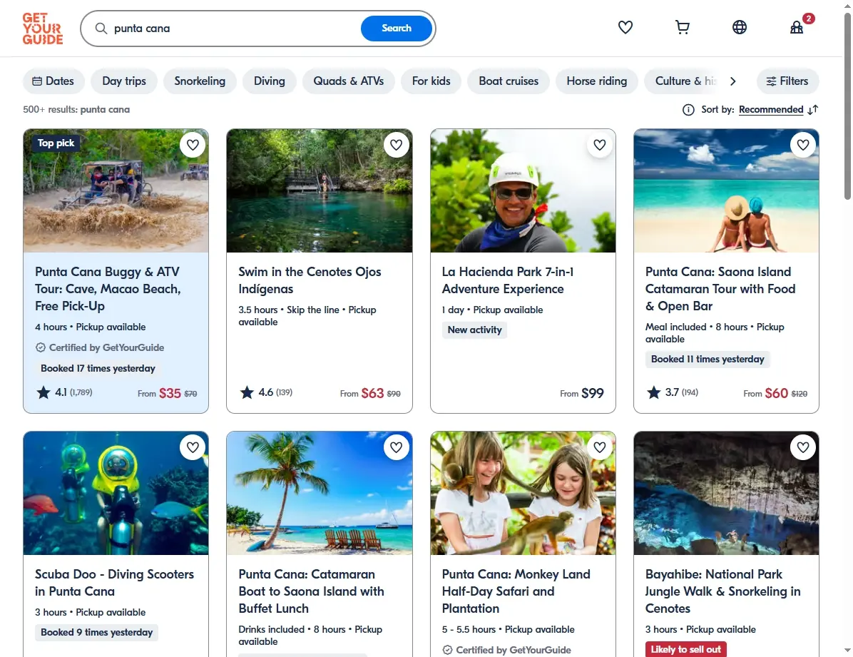Open Scuba Doo Diving Scooters title

(x=114, y=582)
